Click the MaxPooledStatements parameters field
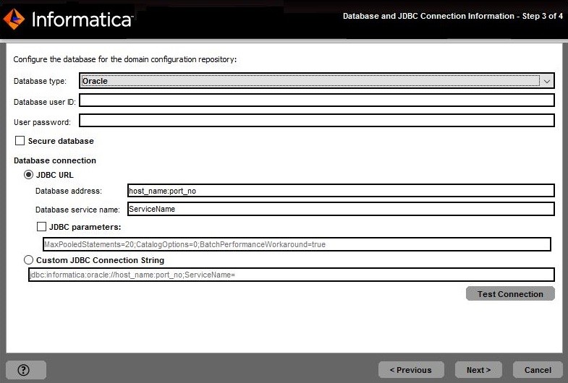The height and width of the screenshot is (383, 568). click(x=297, y=244)
